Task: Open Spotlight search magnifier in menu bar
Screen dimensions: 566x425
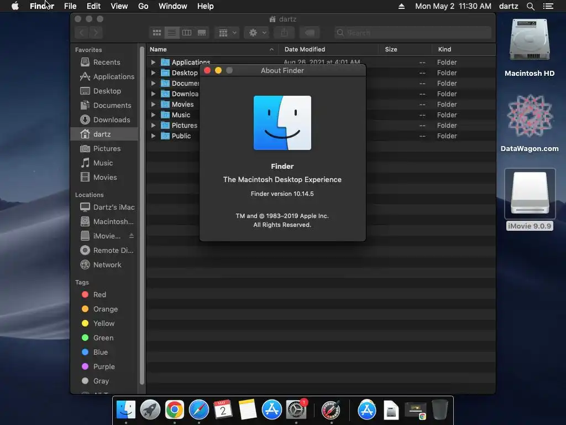Action: [x=530, y=6]
